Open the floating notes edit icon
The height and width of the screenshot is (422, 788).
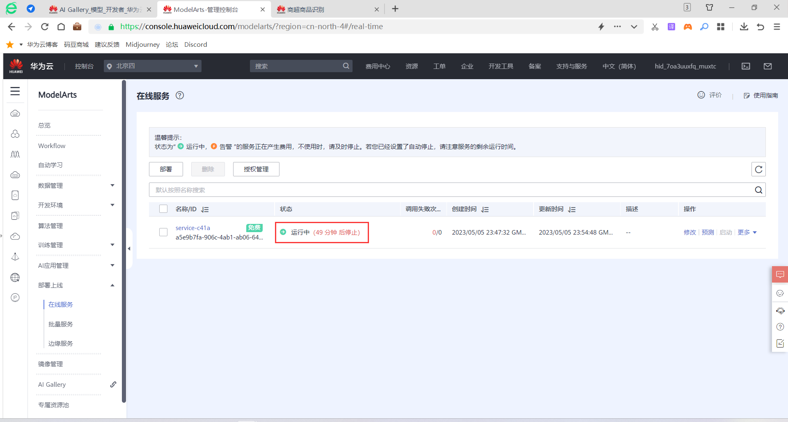pos(780,343)
